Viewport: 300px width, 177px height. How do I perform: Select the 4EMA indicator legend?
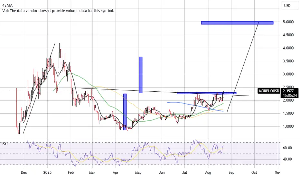[x=7, y=5]
